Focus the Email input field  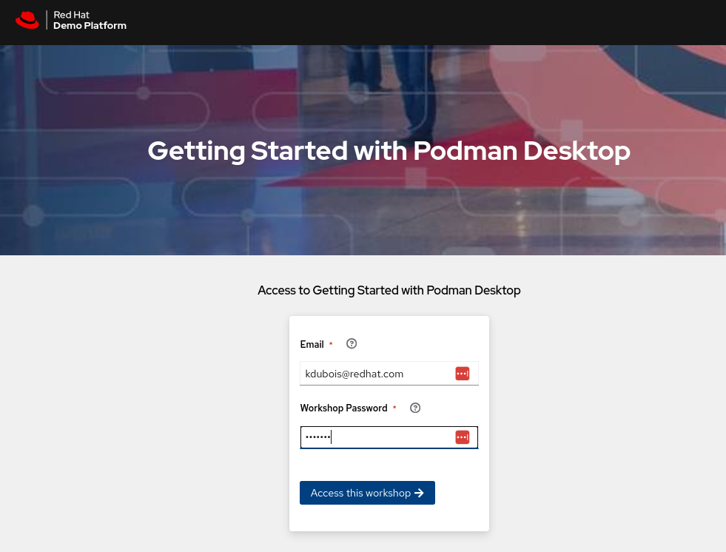click(x=389, y=374)
